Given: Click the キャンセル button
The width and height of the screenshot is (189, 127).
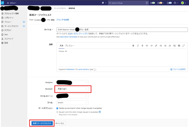Looking at the screenshot, I should 60,123.
